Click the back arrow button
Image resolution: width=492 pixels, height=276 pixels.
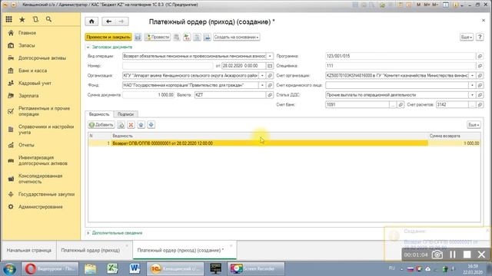pyautogui.click(x=108, y=21)
